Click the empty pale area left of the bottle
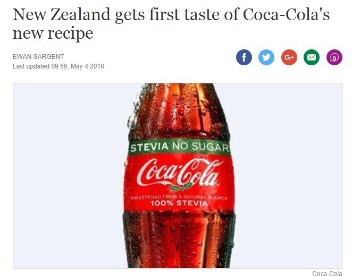Image resolution: width=352 pixels, height=276 pixels. point(68,175)
